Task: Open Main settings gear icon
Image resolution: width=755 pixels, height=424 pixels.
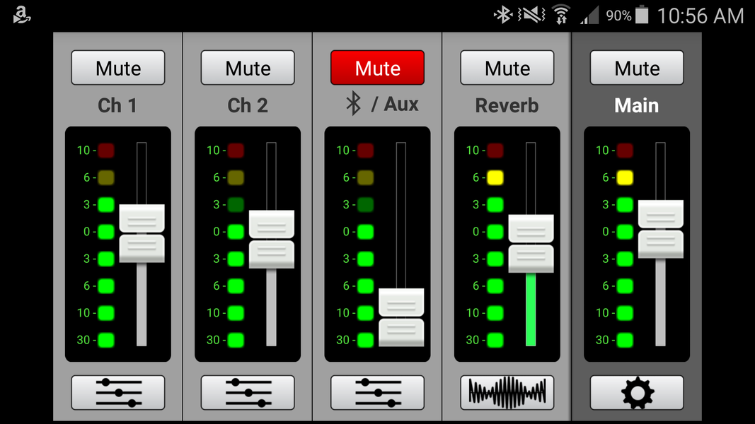Action: 637,392
